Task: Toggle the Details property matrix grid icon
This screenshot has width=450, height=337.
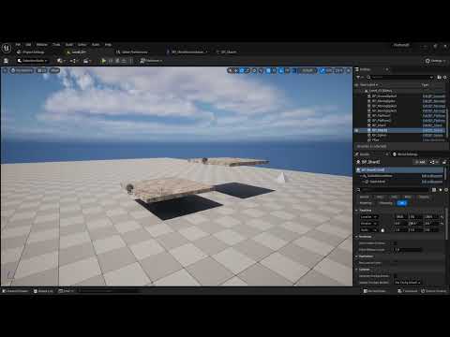Action: point(434,190)
